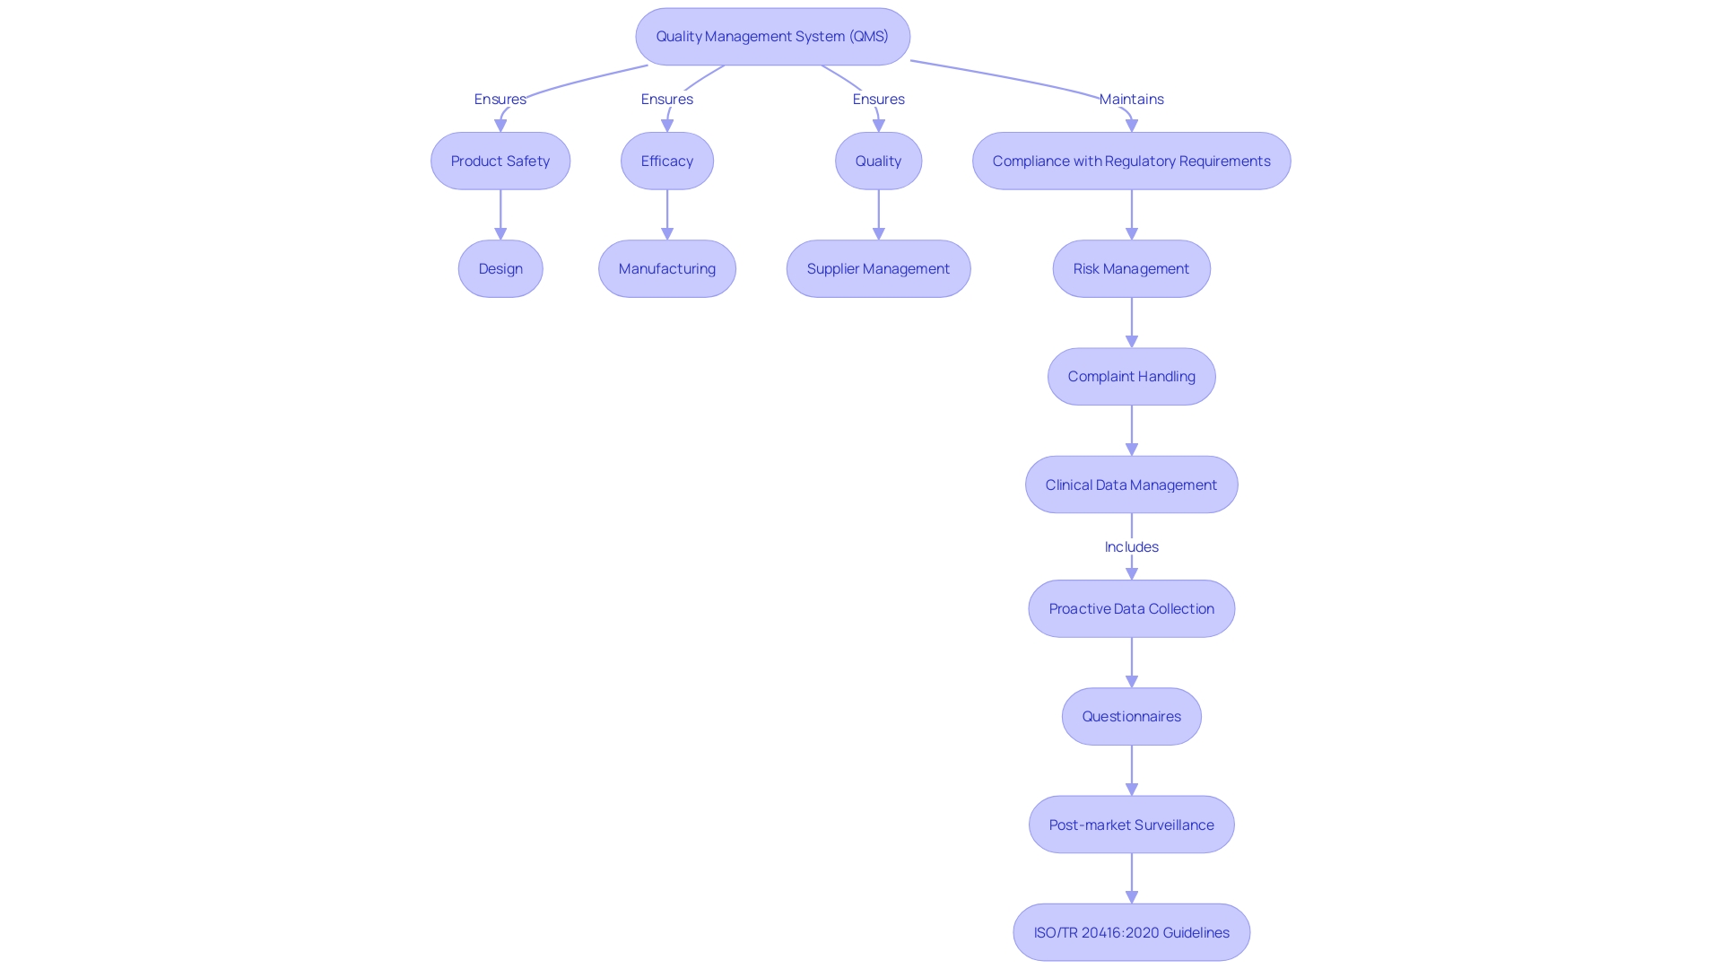Image resolution: width=1722 pixels, height=969 pixels.
Task: Toggle visibility of the Supplier Management node
Action: (x=877, y=268)
